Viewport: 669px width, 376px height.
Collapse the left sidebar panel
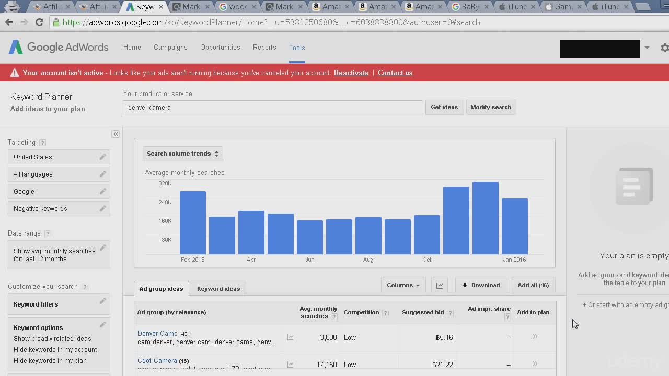116,134
